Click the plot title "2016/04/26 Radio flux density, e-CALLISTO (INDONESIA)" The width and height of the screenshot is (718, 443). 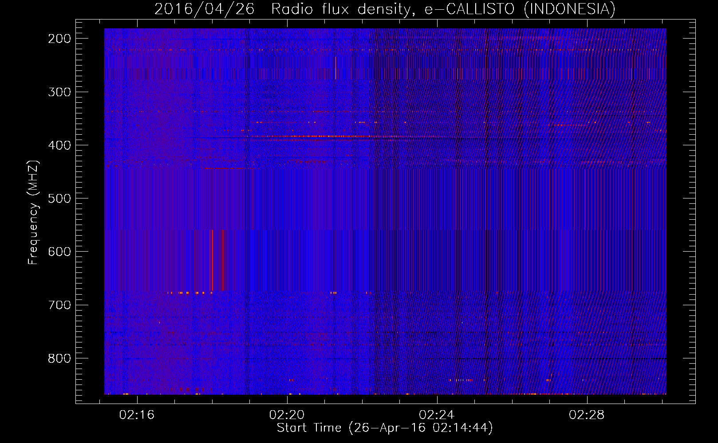[385, 9]
